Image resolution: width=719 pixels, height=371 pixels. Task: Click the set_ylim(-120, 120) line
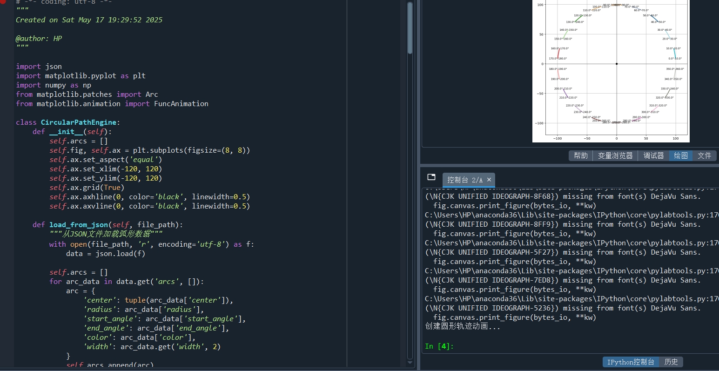106,178
